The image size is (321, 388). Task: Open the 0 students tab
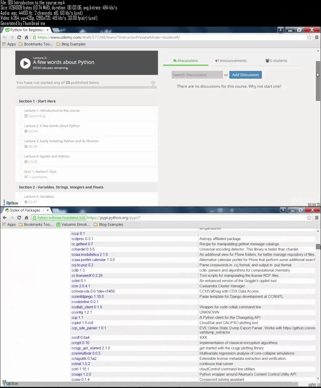pyautogui.click(x=276, y=61)
